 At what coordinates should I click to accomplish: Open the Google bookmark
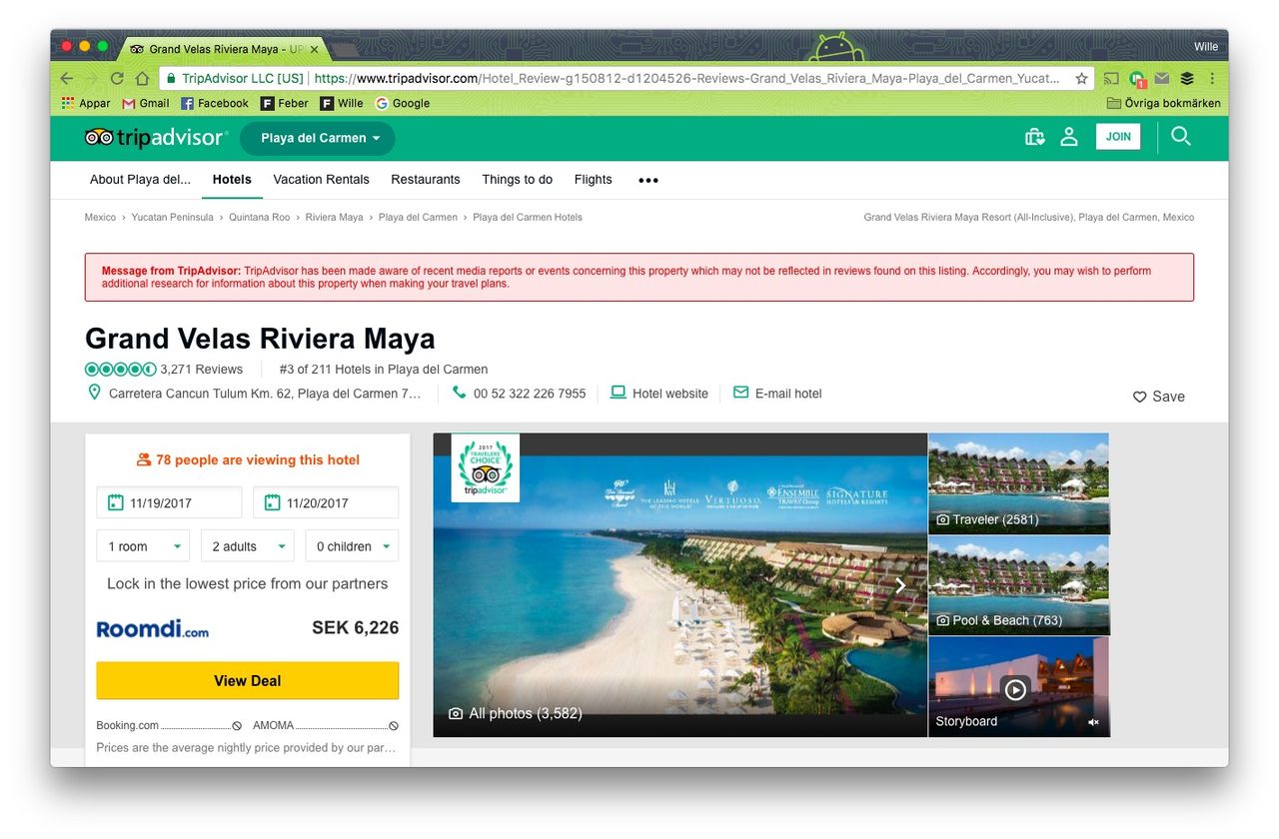coord(402,103)
